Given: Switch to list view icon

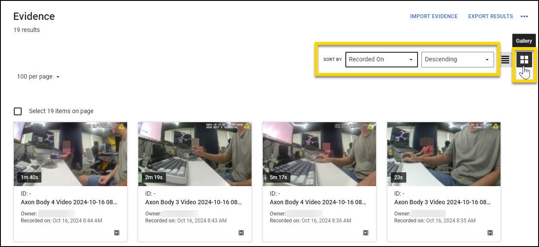Looking at the screenshot, I should (x=505, y=60).
